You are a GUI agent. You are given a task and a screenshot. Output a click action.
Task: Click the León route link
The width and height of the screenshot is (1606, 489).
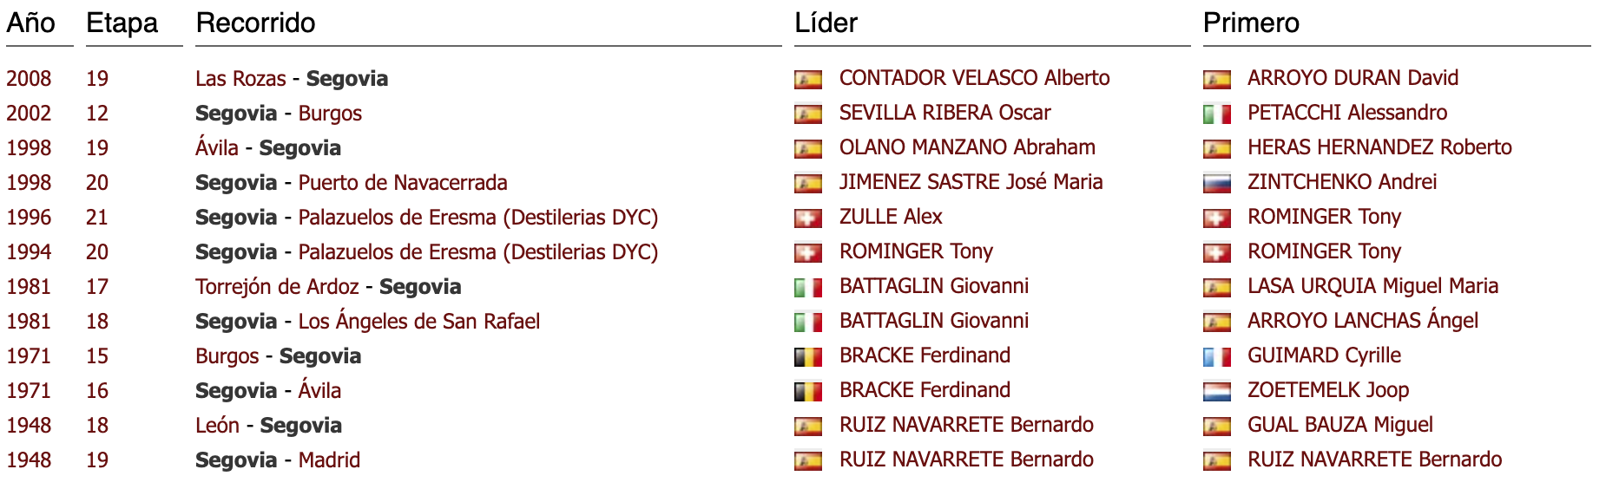pos(217,426)
